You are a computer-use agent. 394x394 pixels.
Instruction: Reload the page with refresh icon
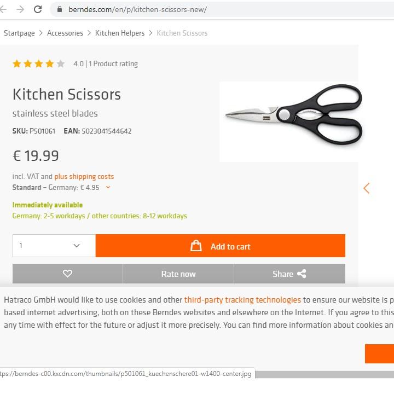coord(38,9)
